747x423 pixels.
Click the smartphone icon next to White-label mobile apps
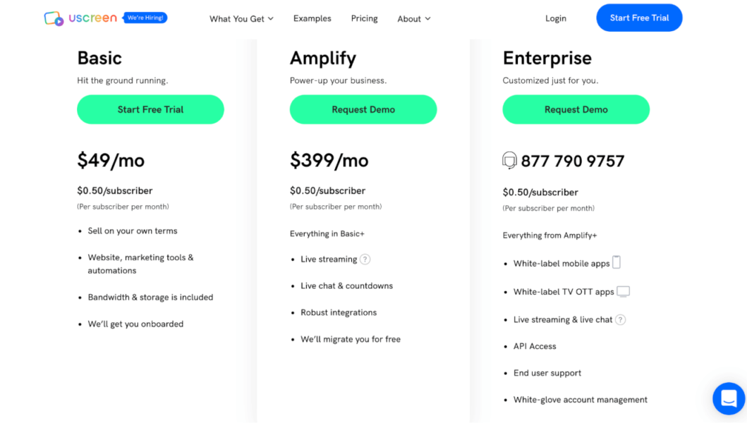tap(617, 262)
